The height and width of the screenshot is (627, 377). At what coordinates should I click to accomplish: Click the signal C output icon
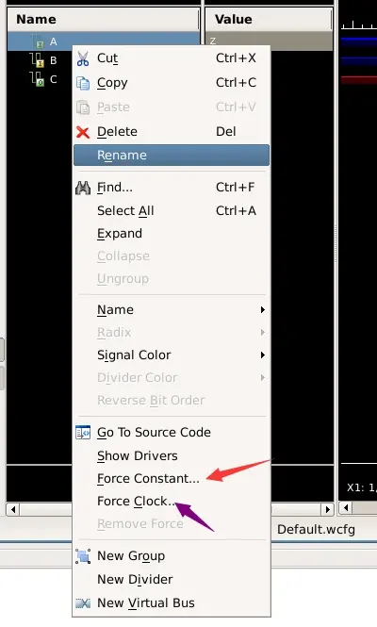point(38,79)
